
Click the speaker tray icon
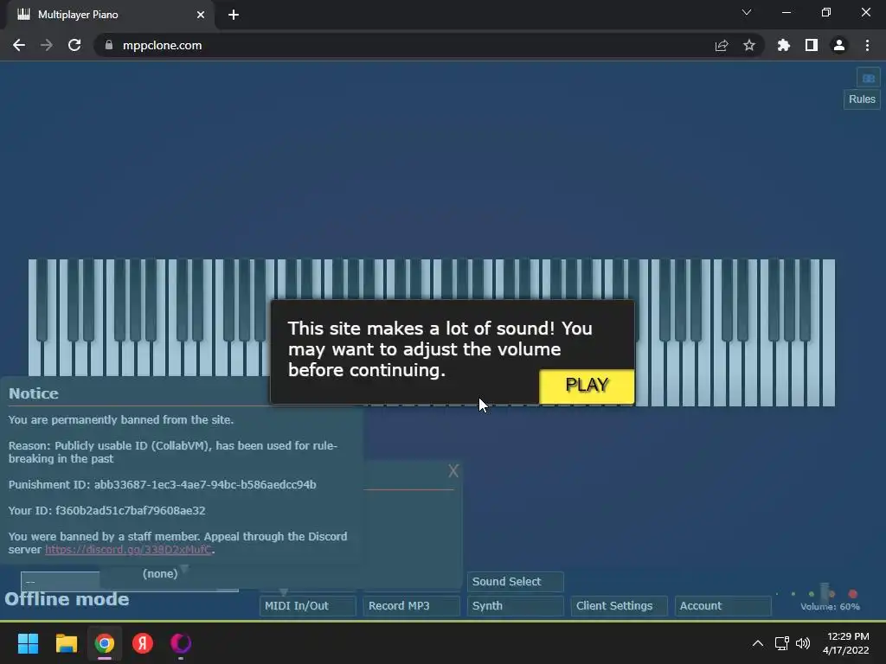click(x=803, y=643)
